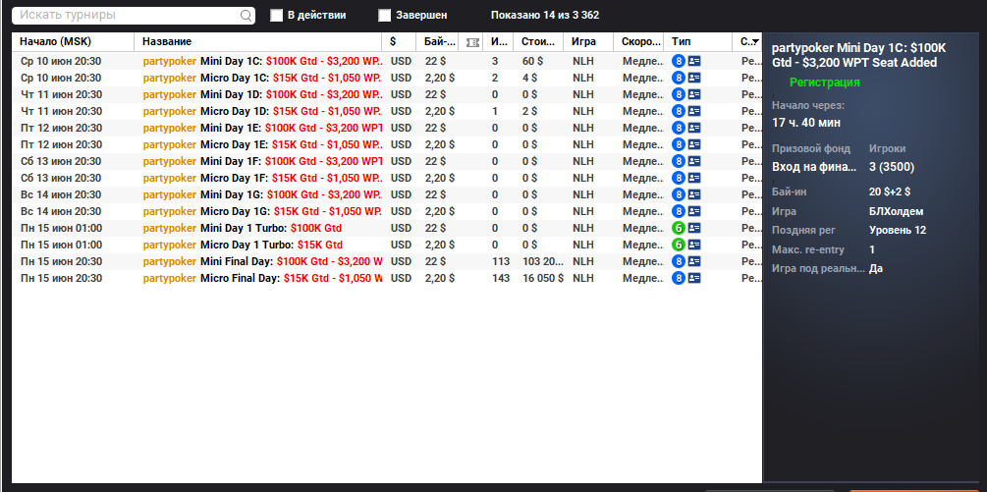Image resolution: width=987 pixels, height=492 pixels.
Task: Click '16 050 $' value in Micro Final row
Action: (542, 278)
